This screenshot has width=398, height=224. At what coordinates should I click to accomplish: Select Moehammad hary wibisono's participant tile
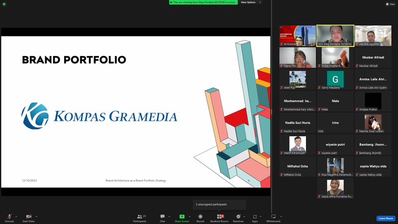297,101
